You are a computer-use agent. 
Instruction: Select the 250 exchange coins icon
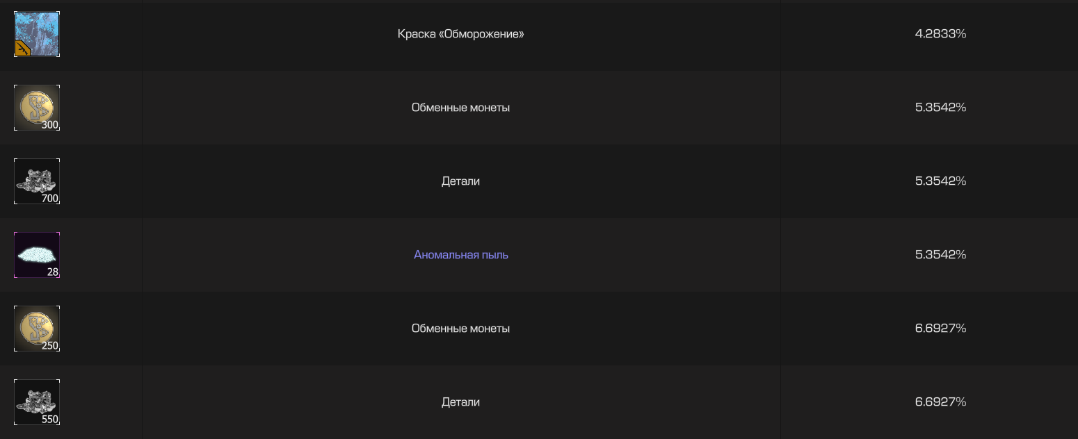click(37, 329)
